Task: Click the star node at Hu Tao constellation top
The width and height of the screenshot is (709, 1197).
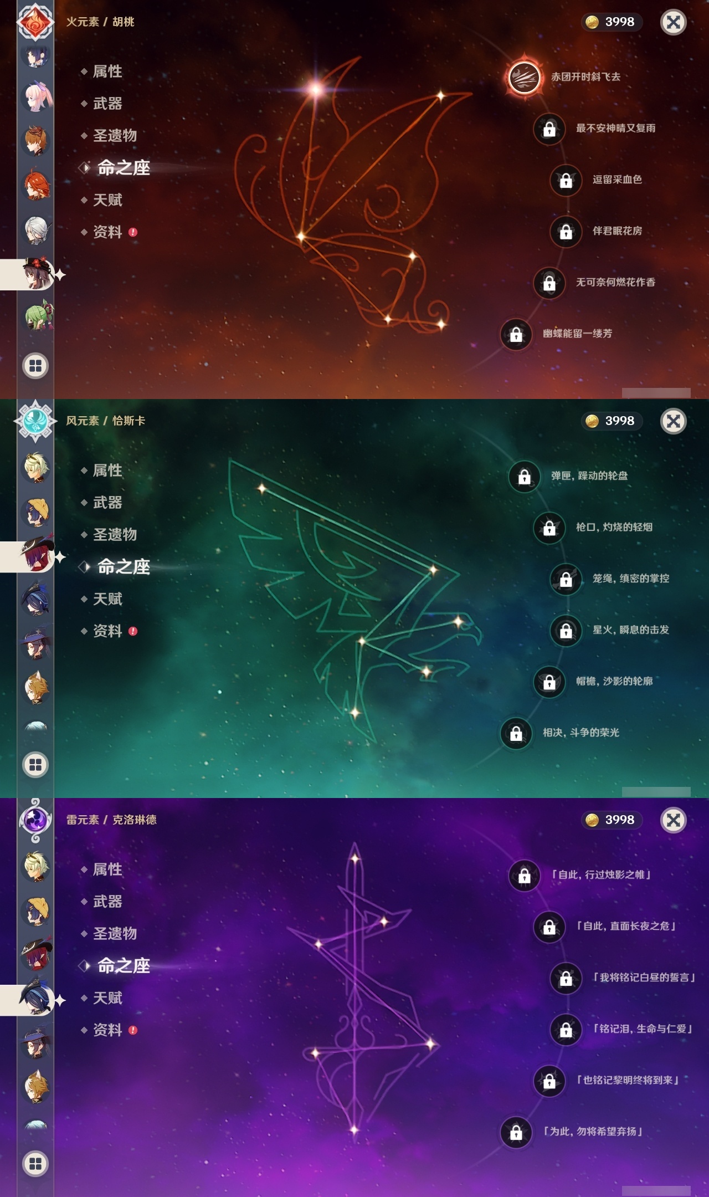Action: tap(316, 89)
